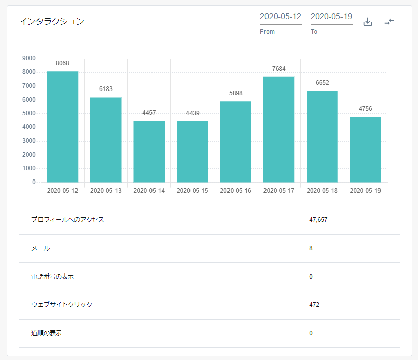Select the bar for 2020-05-15
The height and width of the screenshot is (360, 418).
[193, 152]
